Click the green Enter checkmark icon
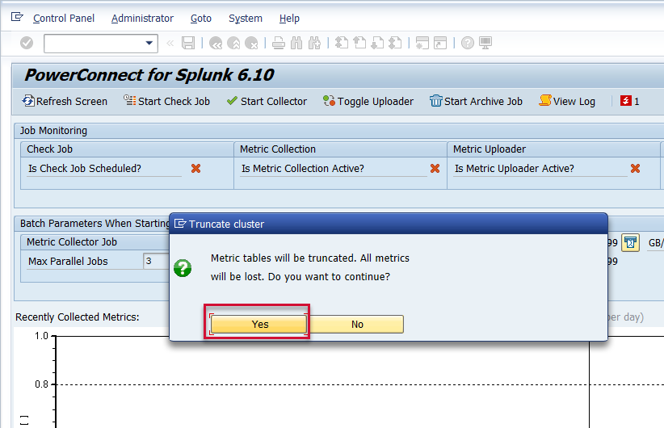The height and width of the screenshot is (428, 664). pos(27,43)
